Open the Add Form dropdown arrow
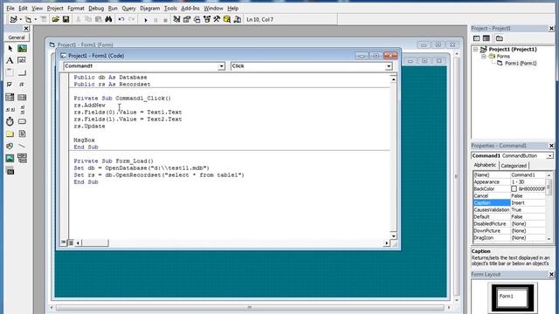559x314 pixels. [x=36, y=19]
